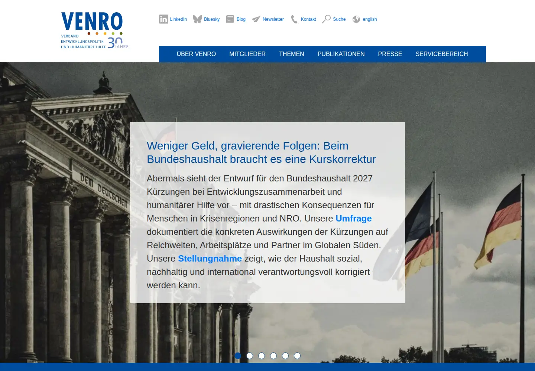
Task: Click the Blog page icon
Action: [x=230, y=19]
